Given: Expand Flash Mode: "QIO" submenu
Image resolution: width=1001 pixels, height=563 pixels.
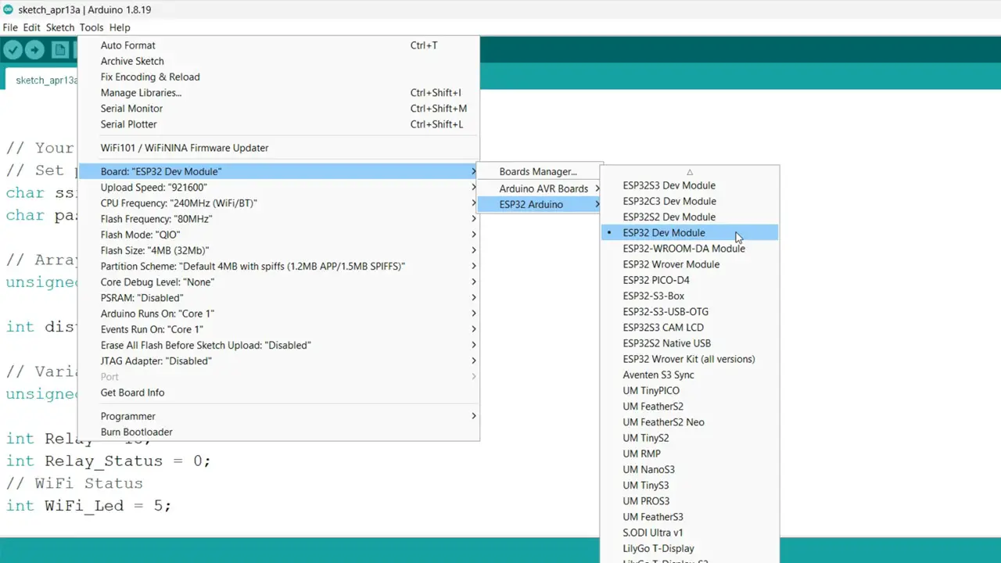Looking at the screenshot, I should click(x=278, y=235).
